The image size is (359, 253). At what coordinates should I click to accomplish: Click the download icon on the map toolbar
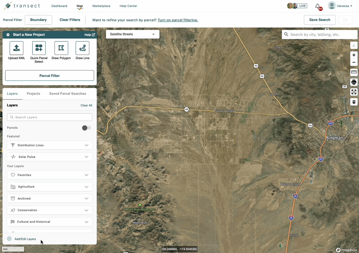click(354, 45)
